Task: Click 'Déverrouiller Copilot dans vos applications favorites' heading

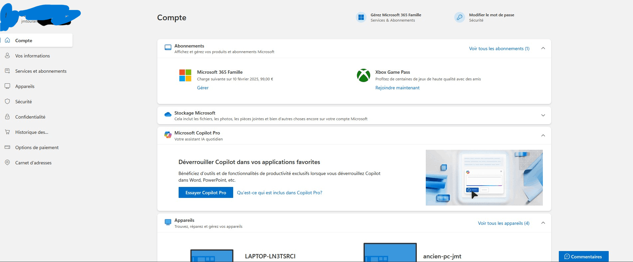Action: click(249, 162)
